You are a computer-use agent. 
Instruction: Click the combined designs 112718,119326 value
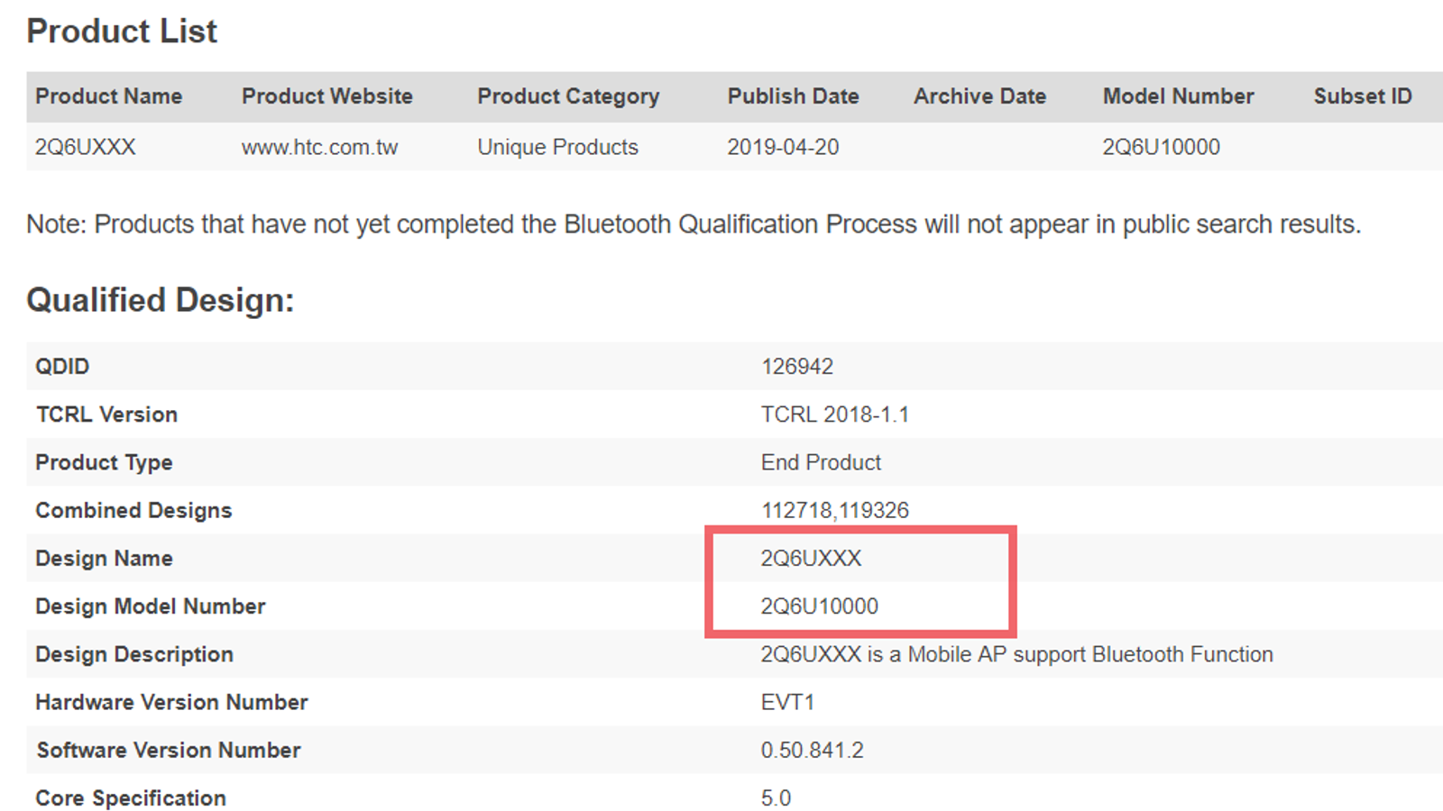(x=834, y=510)
